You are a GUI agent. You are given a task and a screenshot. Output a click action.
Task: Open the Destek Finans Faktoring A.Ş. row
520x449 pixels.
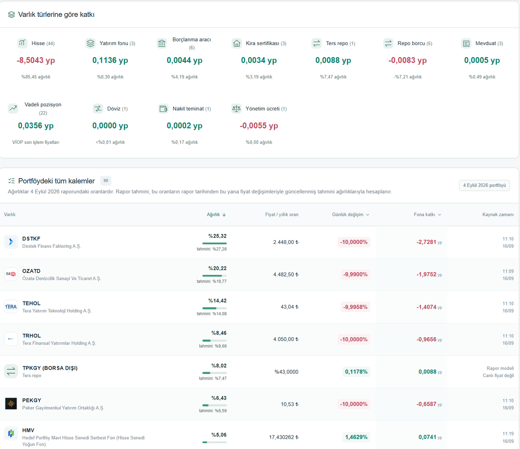coord(260,242)
